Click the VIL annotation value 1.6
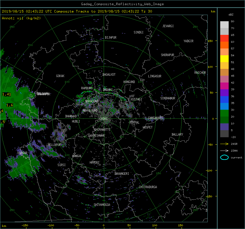Screen dimensions: 245x229 [10, 105]
